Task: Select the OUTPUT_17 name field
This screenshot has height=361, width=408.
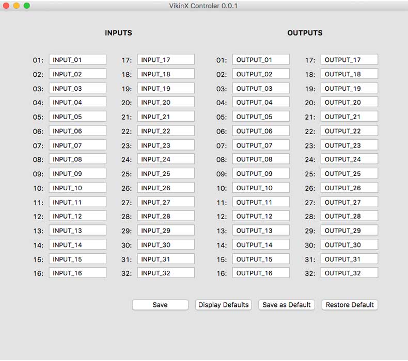Action: (349, 60)
